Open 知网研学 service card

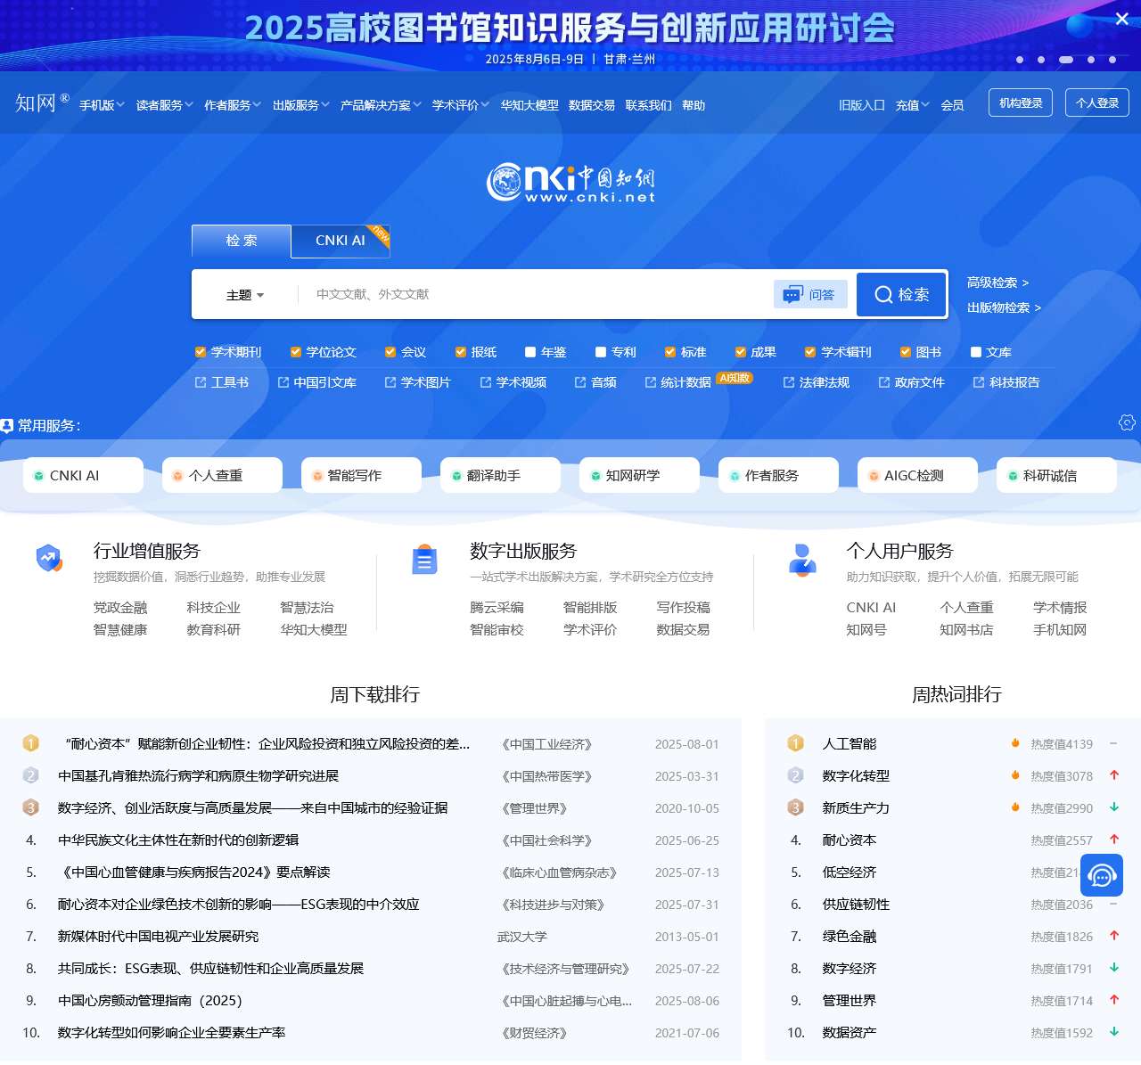(x=639, y=475)
